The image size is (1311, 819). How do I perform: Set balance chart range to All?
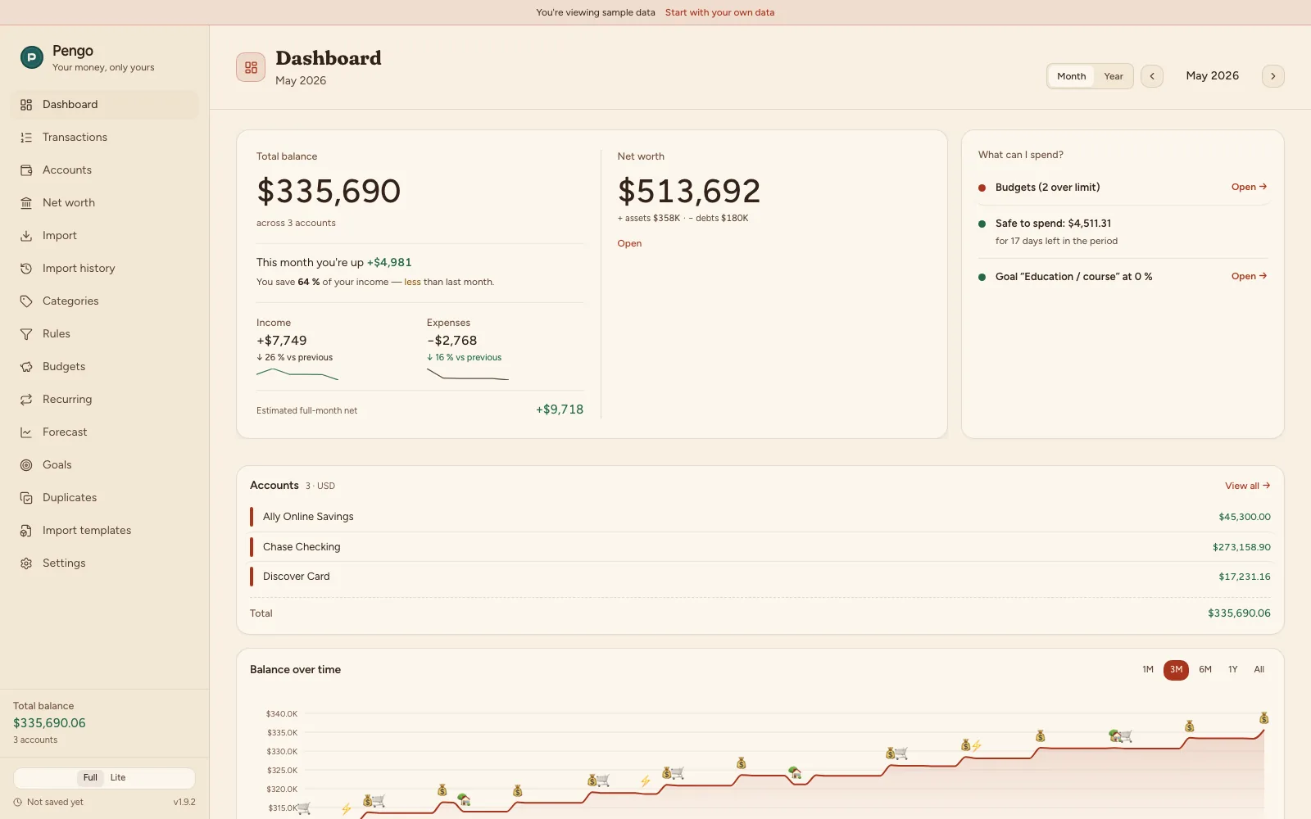[x=1259, y=670]
